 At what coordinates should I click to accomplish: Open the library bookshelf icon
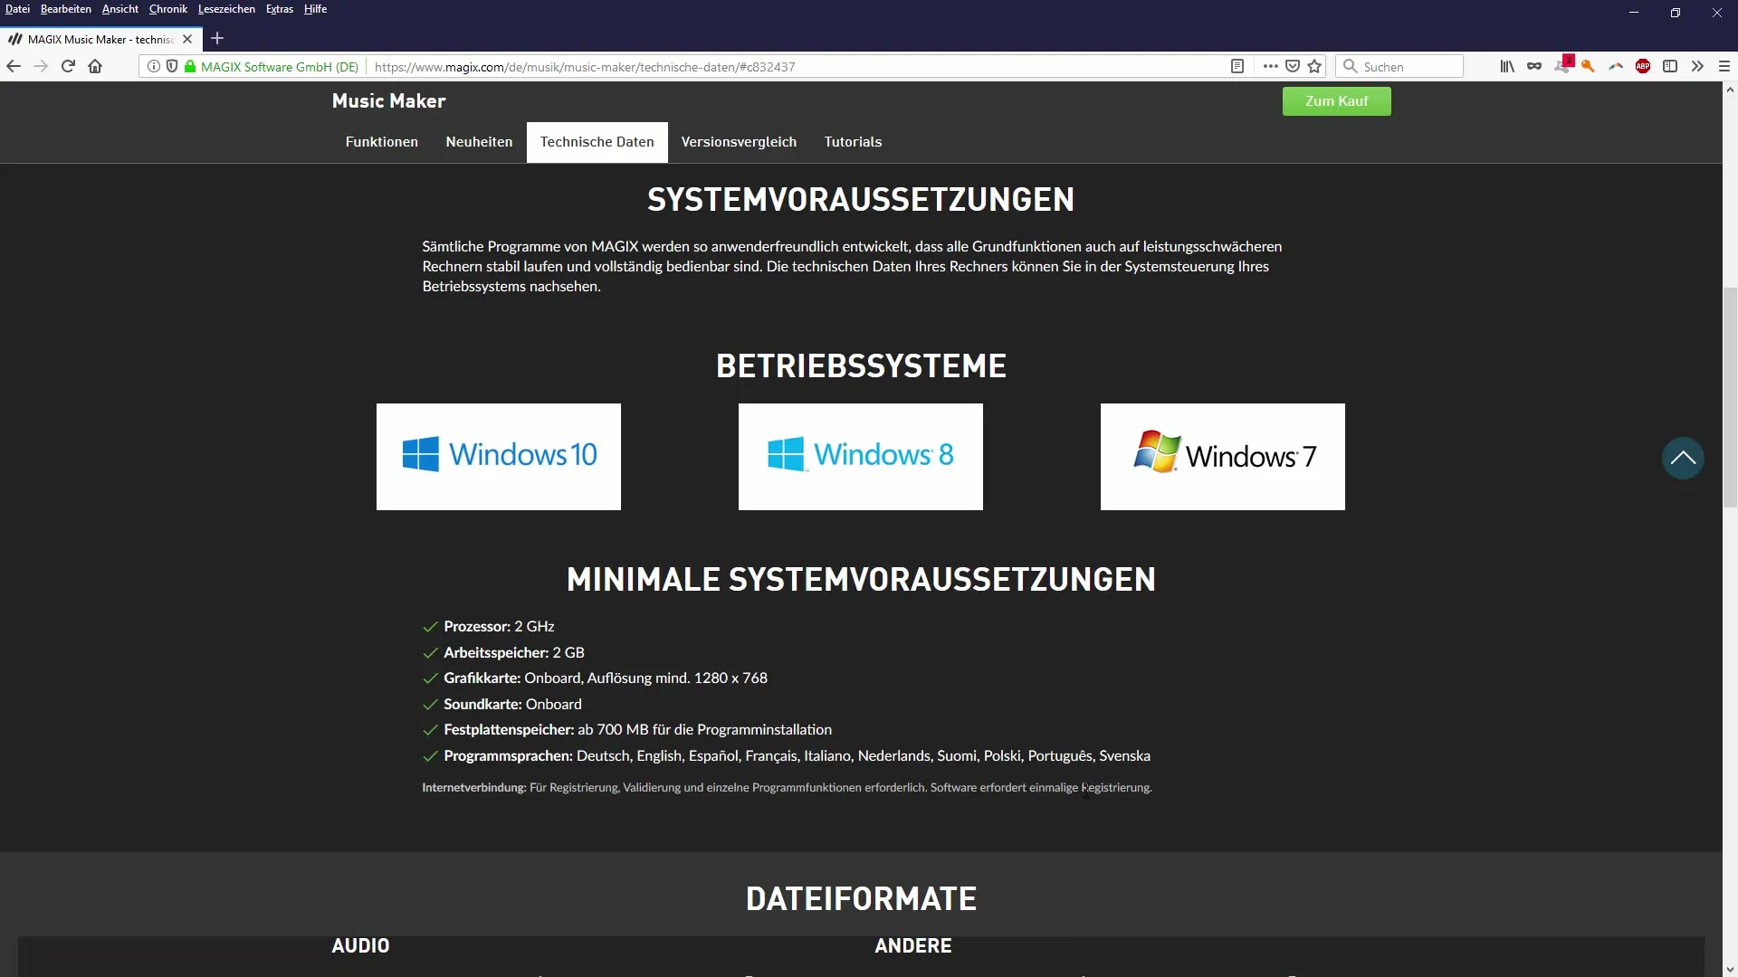pos(1507,66)
